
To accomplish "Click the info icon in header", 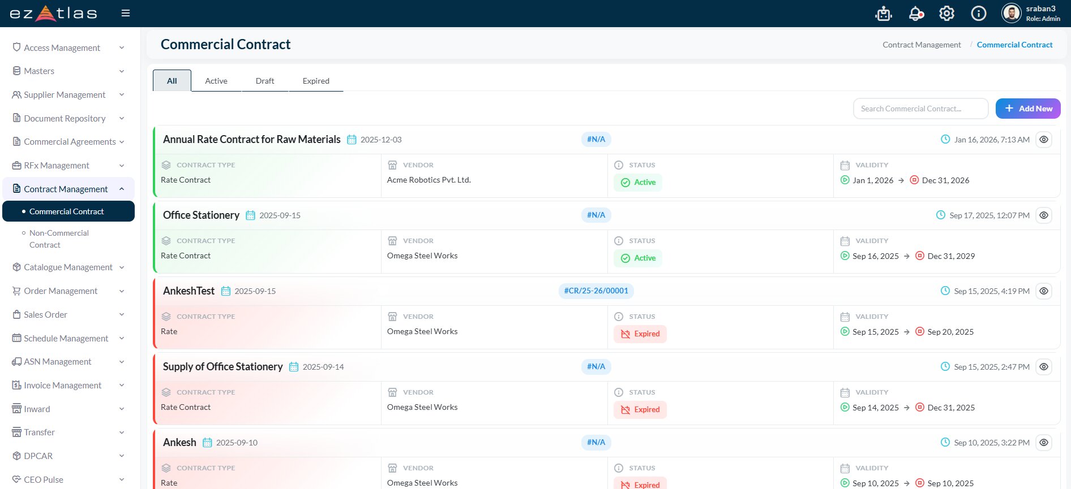I will point(978,14).
